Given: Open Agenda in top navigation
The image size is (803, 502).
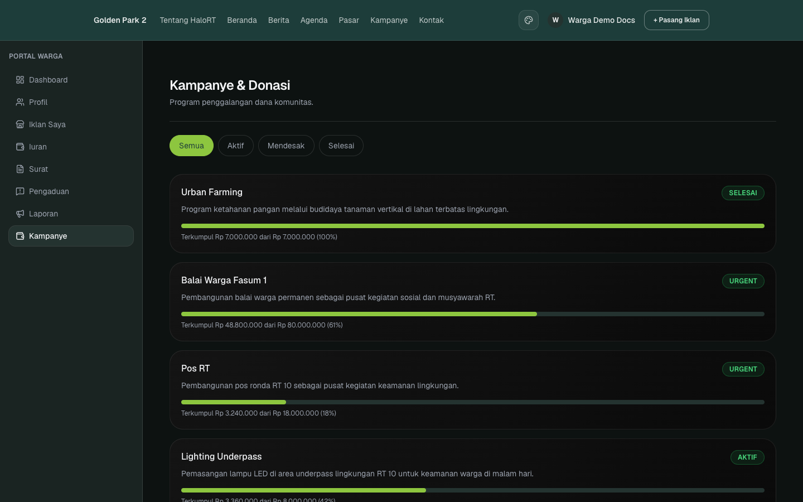Looking at the screenshot, I should click(x=314, y=20).
